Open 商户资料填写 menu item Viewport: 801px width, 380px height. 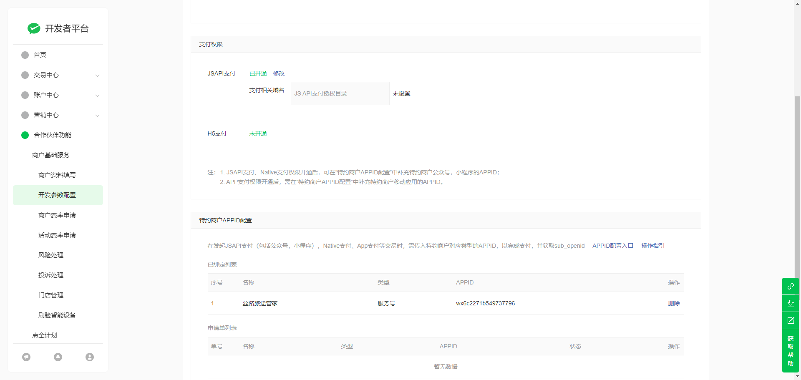tap(57, 175)
